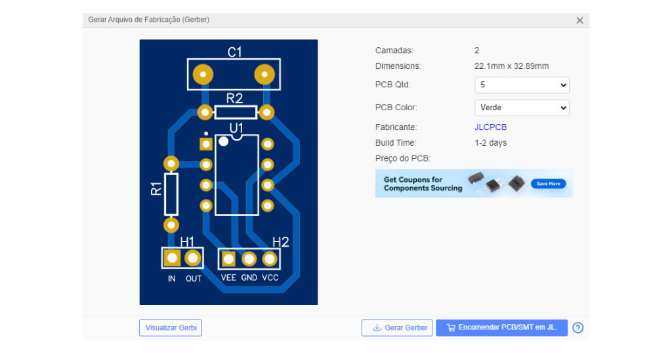The height and width of the screenshot is (353, 672).
Task: Click the VCC pad on header H2
Action: coord(270,259)
